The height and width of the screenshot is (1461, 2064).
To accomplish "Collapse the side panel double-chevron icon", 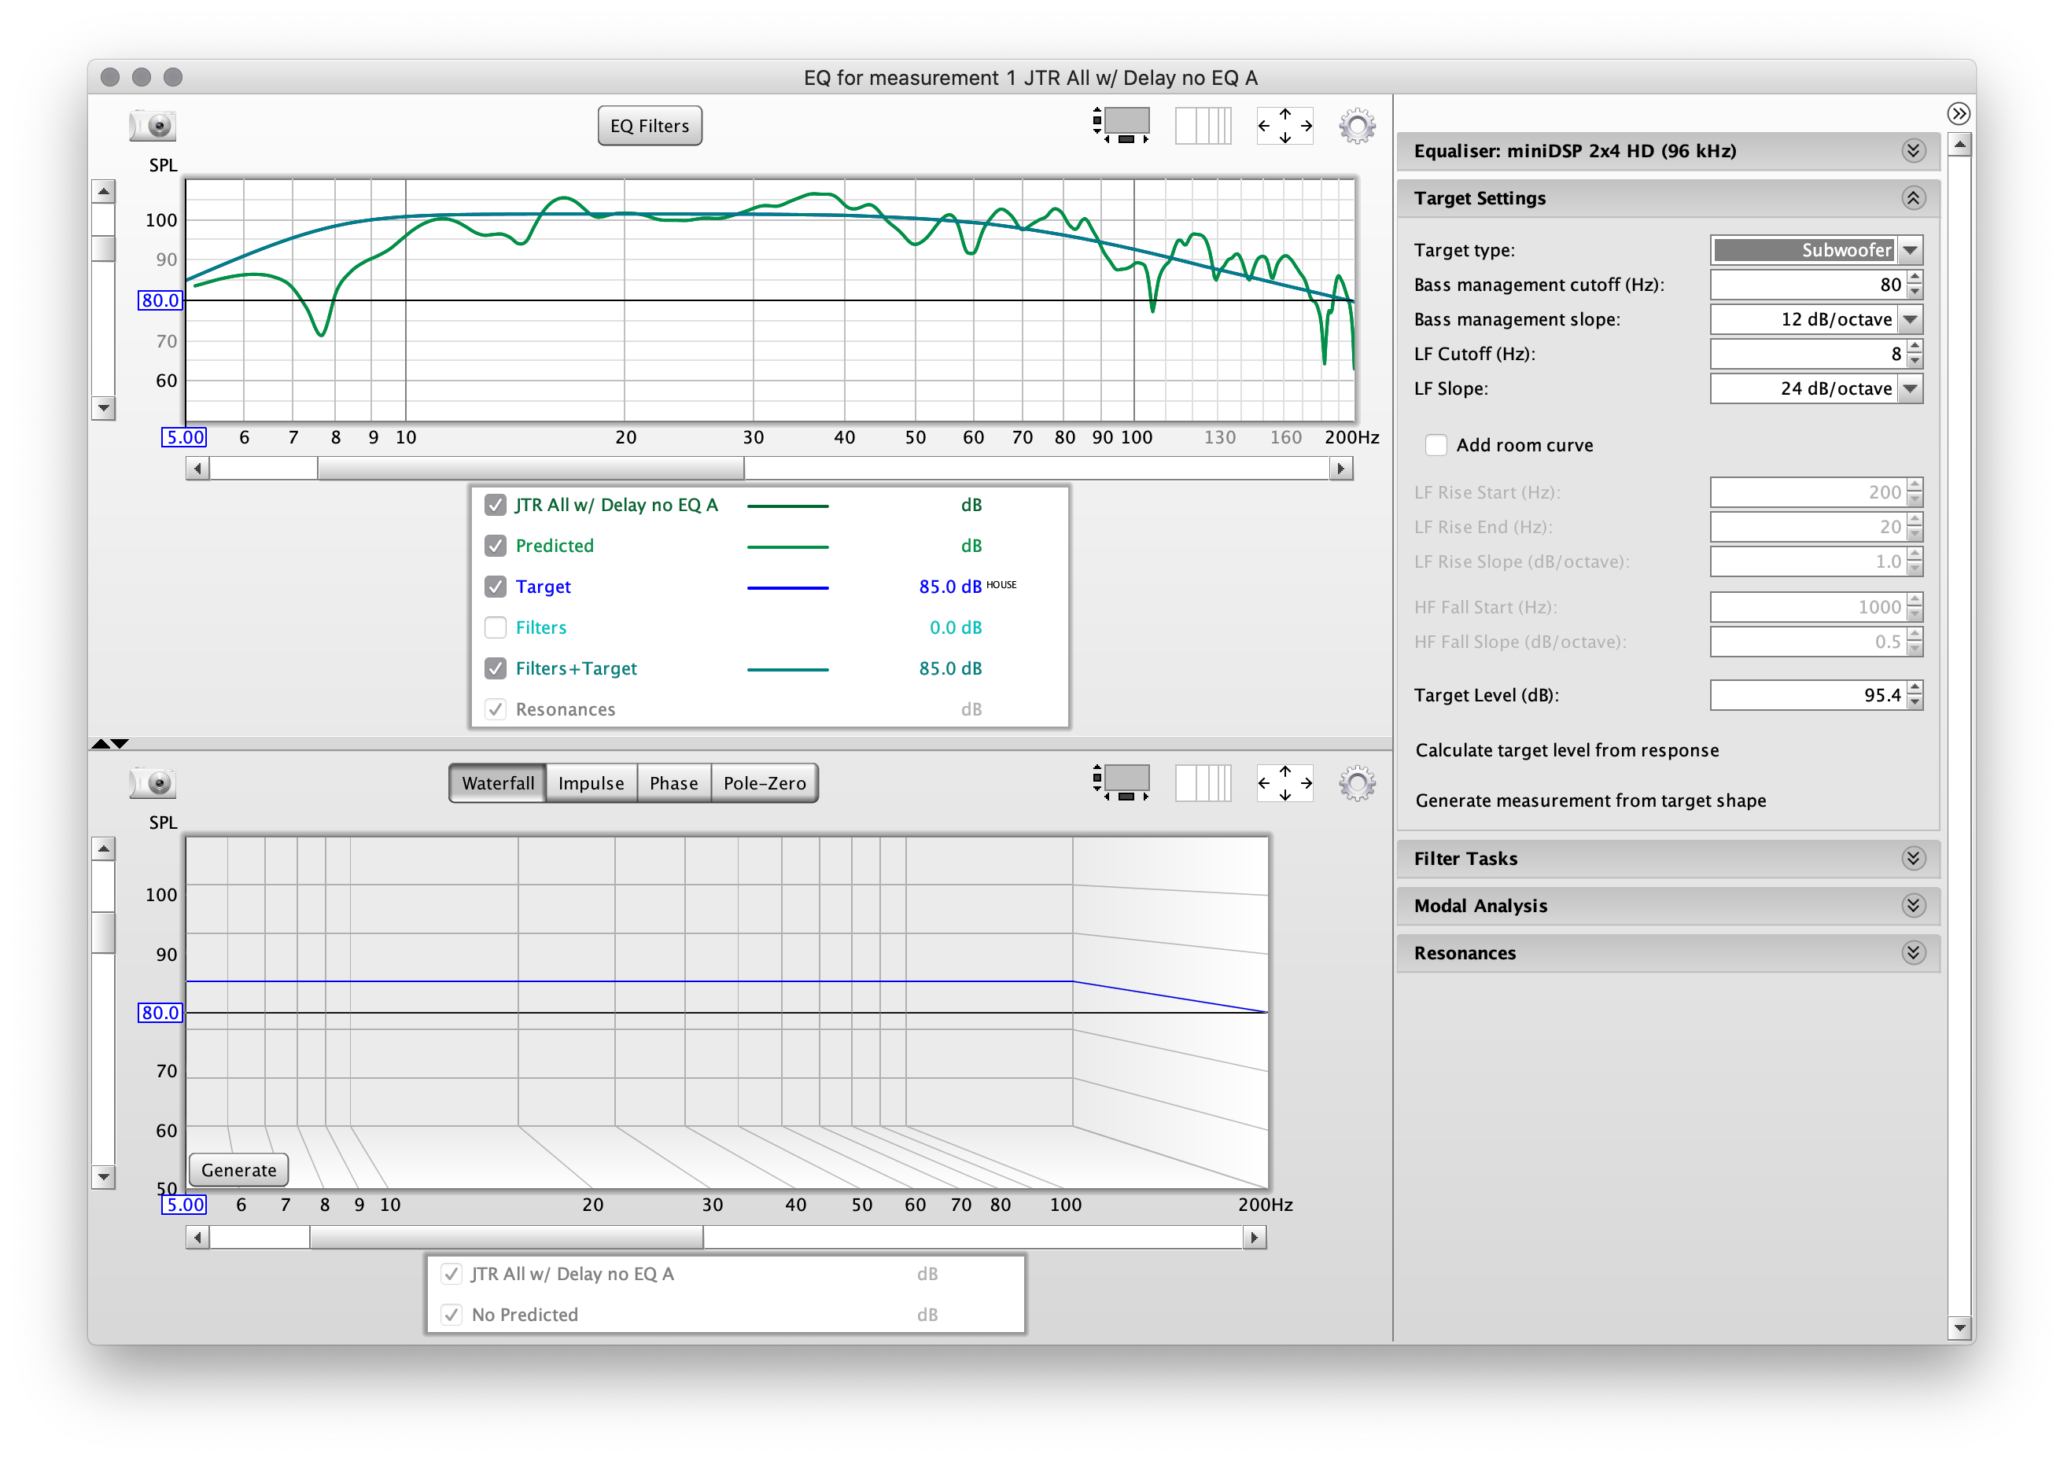I will point(1958,113).
